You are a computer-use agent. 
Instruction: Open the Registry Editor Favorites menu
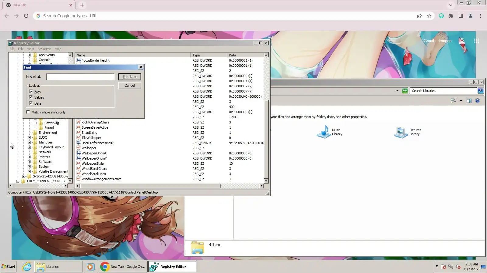pyautogui.click(x=44, y=49)
